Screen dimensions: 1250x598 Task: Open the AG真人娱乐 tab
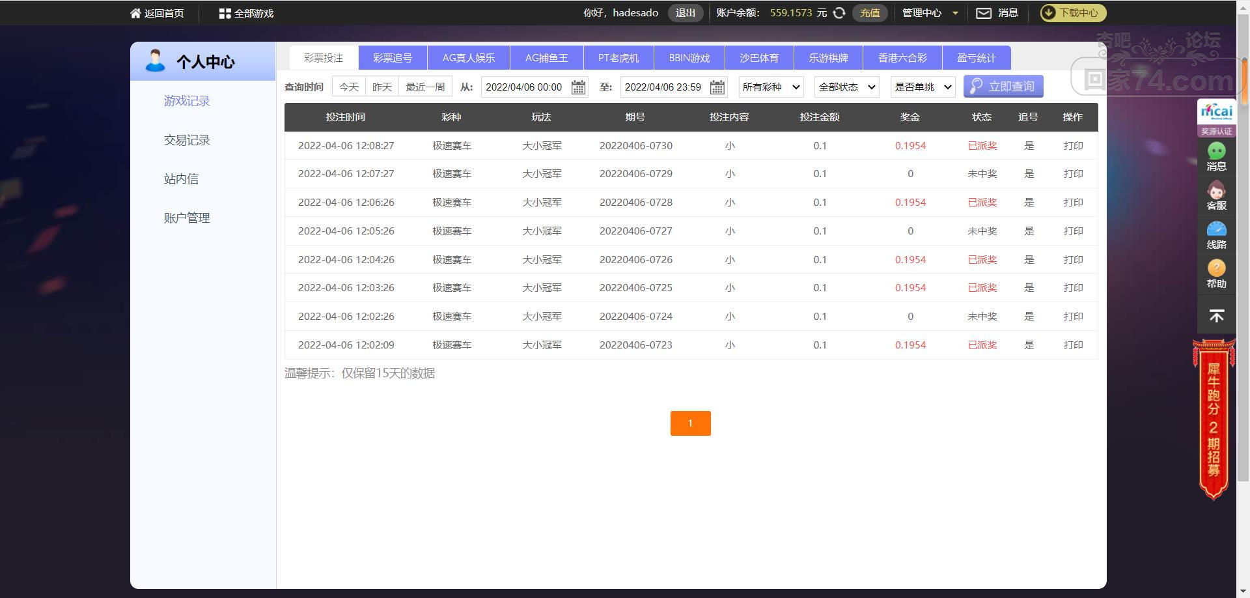click(469, 58)
